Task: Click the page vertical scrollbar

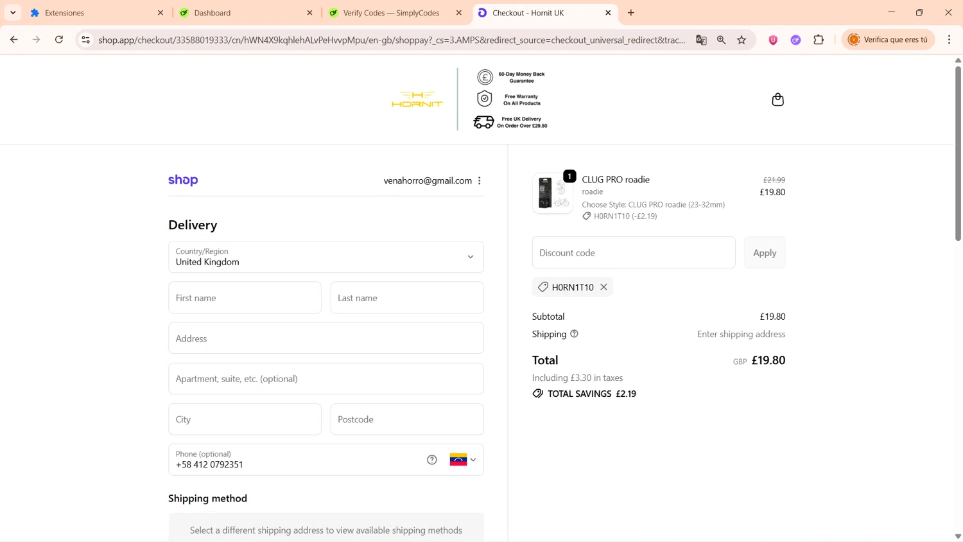Action: pos(958,154)
